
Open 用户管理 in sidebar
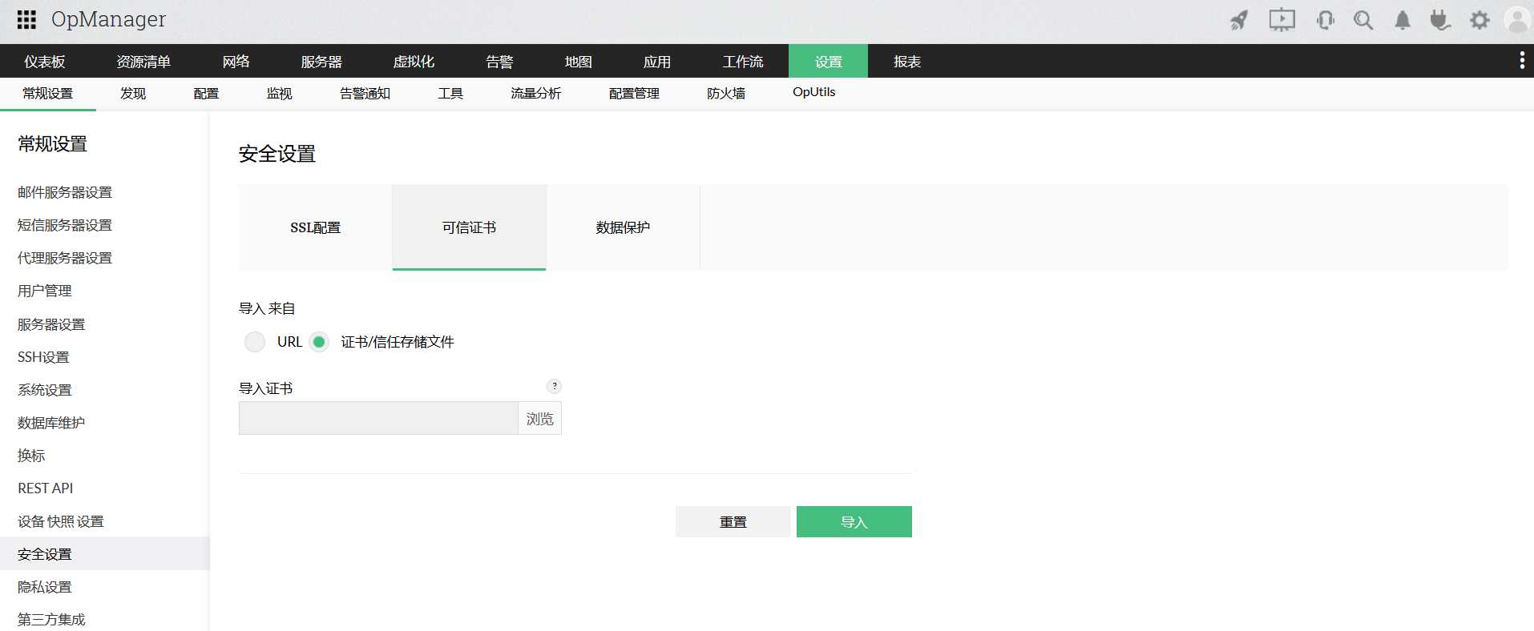(45, 291)
